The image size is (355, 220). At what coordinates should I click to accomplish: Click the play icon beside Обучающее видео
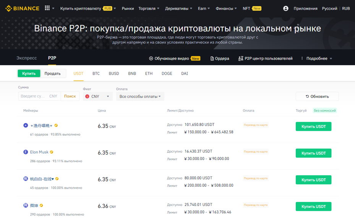(x=151, y=59)
